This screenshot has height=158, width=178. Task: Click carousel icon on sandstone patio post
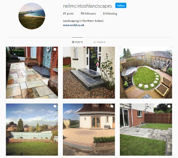pos(55,49)
